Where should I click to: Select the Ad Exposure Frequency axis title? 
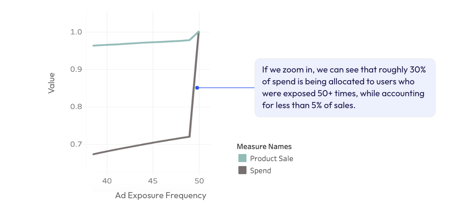(161, 196)
